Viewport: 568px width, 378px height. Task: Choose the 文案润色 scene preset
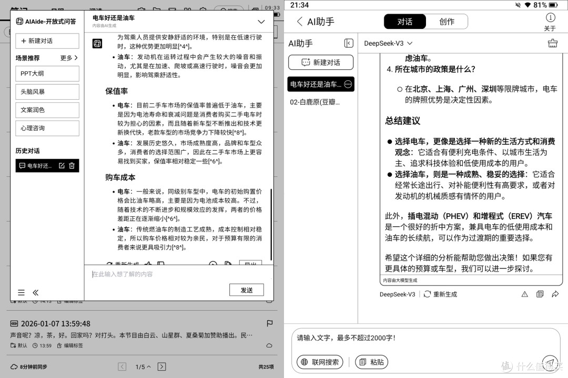click(x=47, y=110)
